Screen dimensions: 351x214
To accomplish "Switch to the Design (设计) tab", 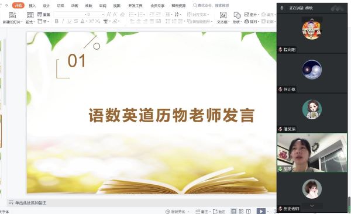I will [46, 6].
